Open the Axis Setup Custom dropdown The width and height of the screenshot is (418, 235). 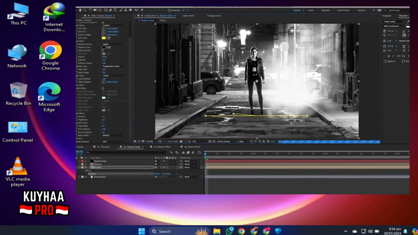click(114, 25)
